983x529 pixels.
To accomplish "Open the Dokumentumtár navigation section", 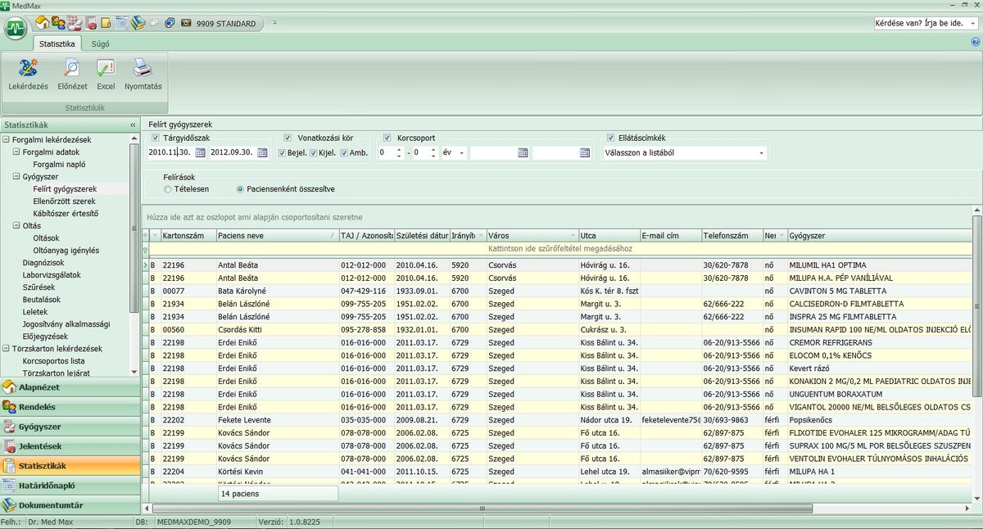I will pyautogui.click(x=70, y=505).
